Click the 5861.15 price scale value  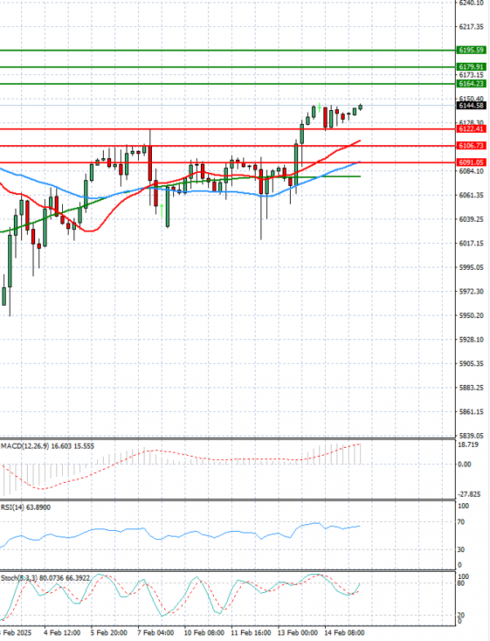pyautogui.click(x=471, y=412)
